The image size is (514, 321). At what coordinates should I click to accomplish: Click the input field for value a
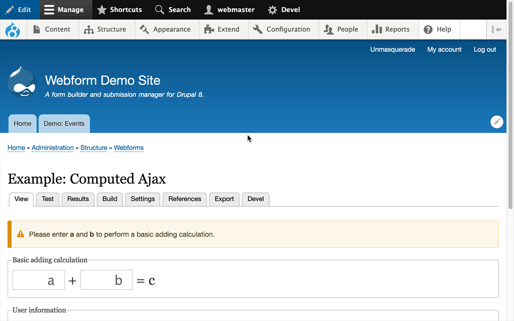(x=39, y=280)
